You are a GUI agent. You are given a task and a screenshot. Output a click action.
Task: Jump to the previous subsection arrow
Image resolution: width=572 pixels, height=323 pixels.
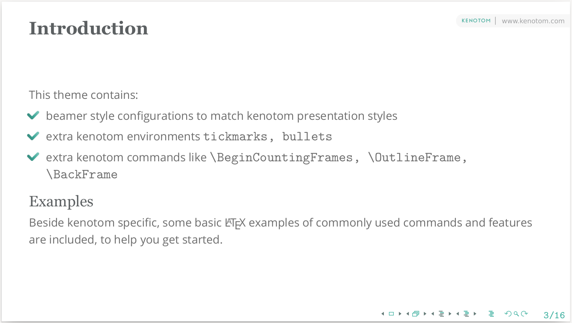[x=433, y=314]
